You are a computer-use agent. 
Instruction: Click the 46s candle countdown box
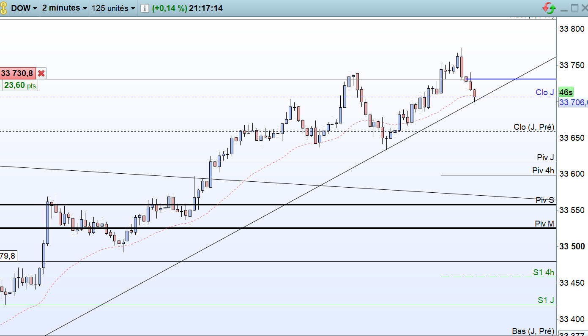pyautogui.click(x=566, y=93)
